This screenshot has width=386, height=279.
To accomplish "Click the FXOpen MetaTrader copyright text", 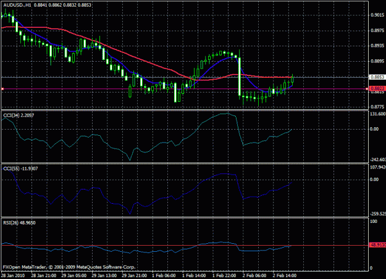I will [x=69, y=267].
